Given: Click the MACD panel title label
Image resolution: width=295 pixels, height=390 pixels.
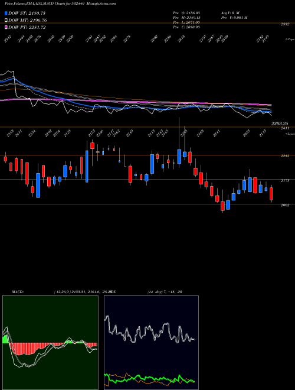Looking at the screenshot, I should (x=18, y=292).
